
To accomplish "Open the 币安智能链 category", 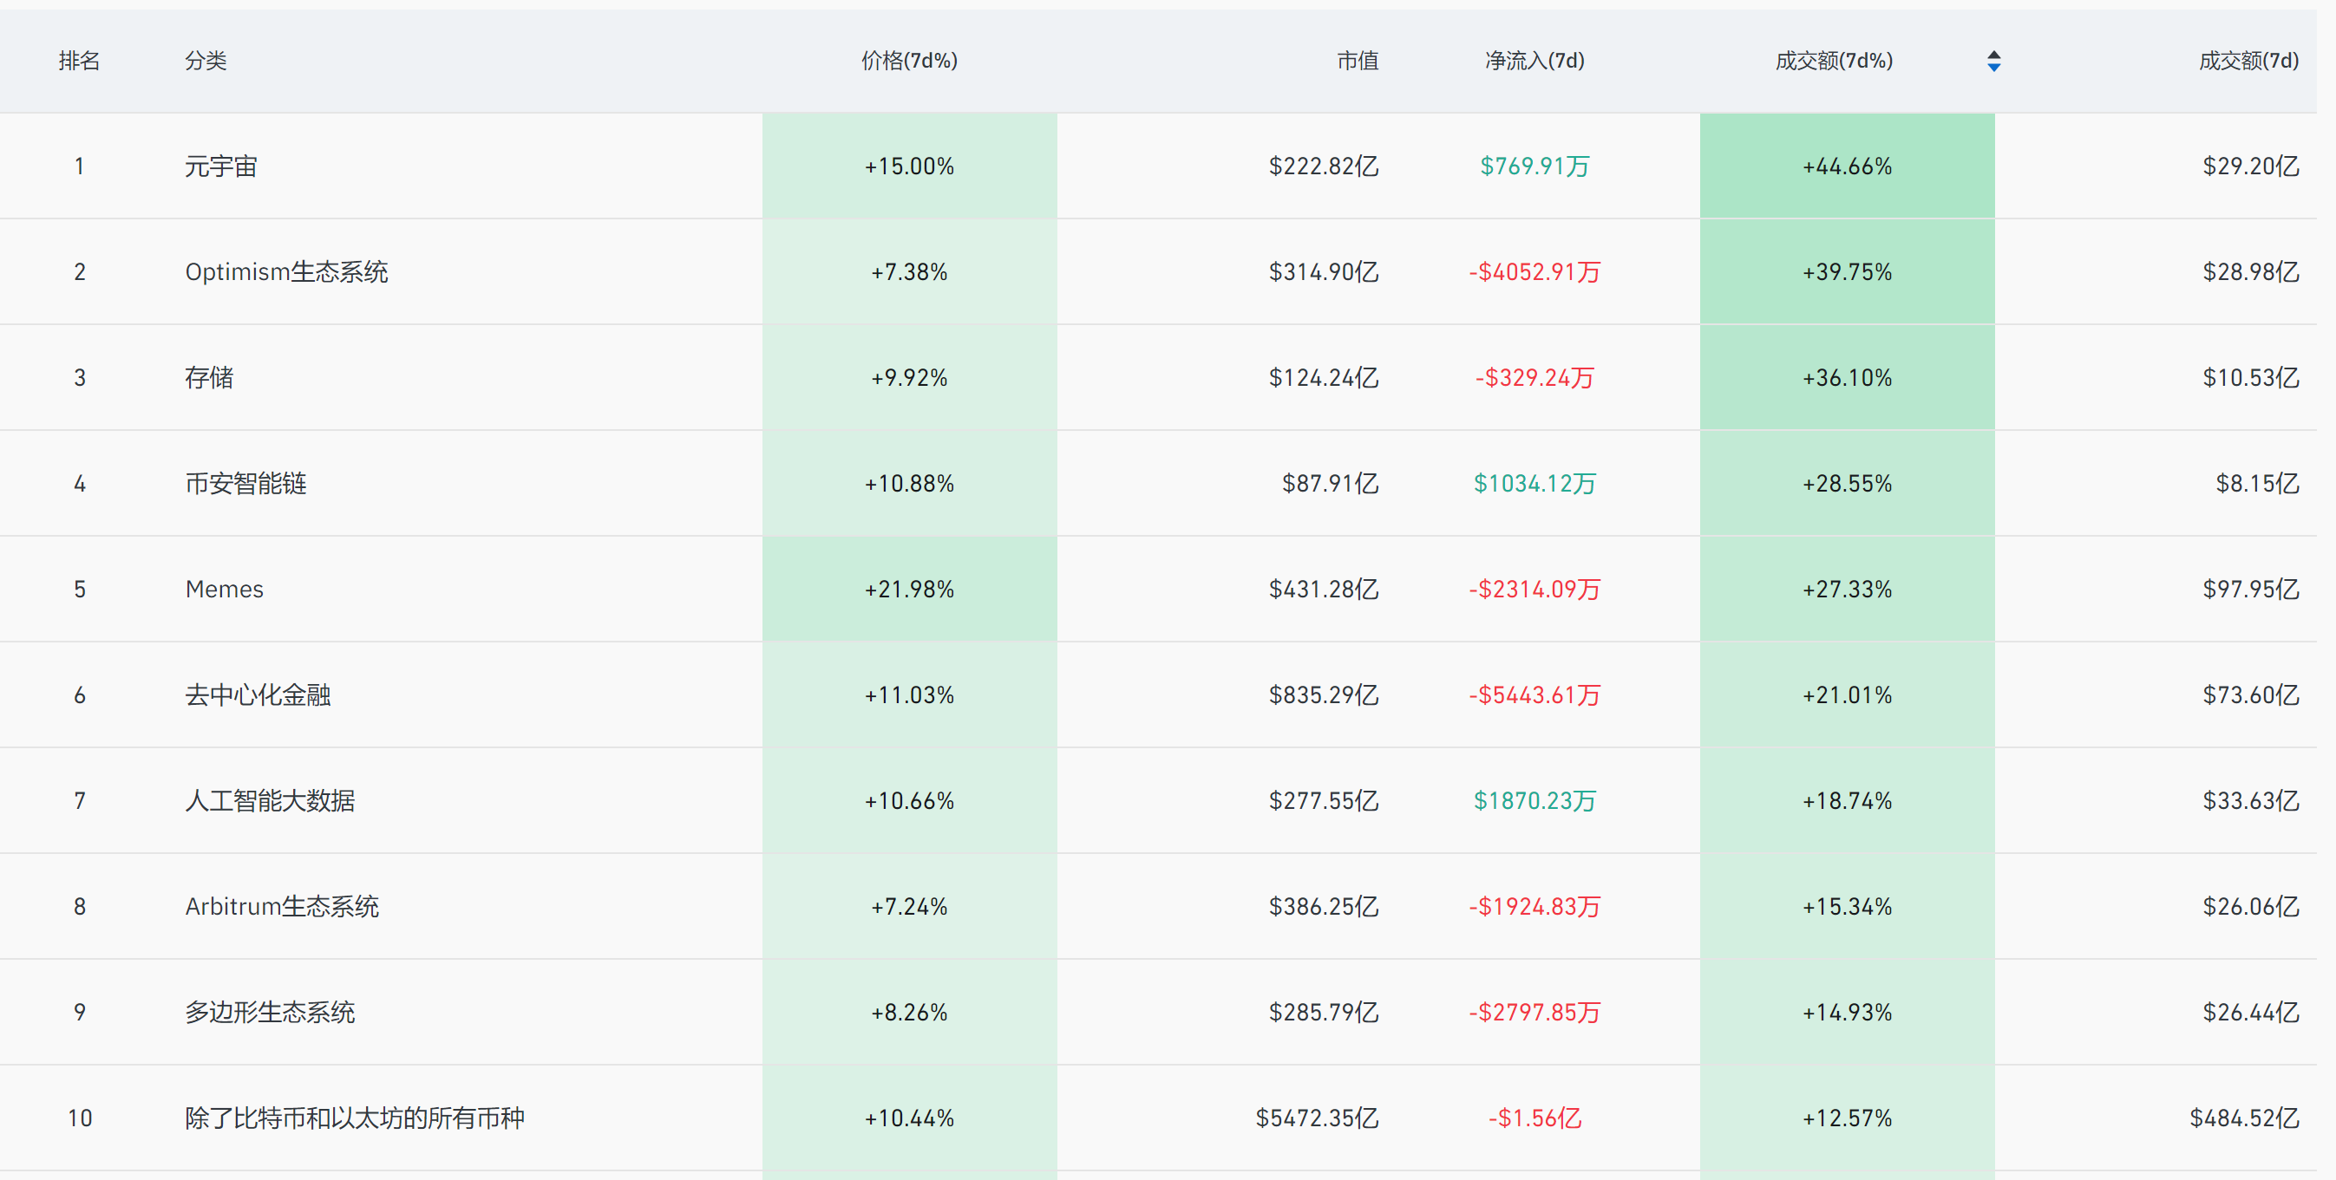I will point(245,484).
